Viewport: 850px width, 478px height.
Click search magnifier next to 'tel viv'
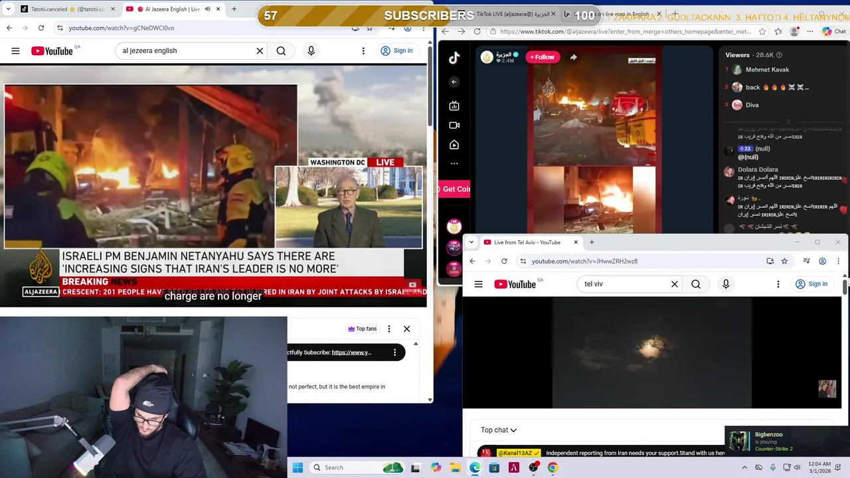click(695, 284)
